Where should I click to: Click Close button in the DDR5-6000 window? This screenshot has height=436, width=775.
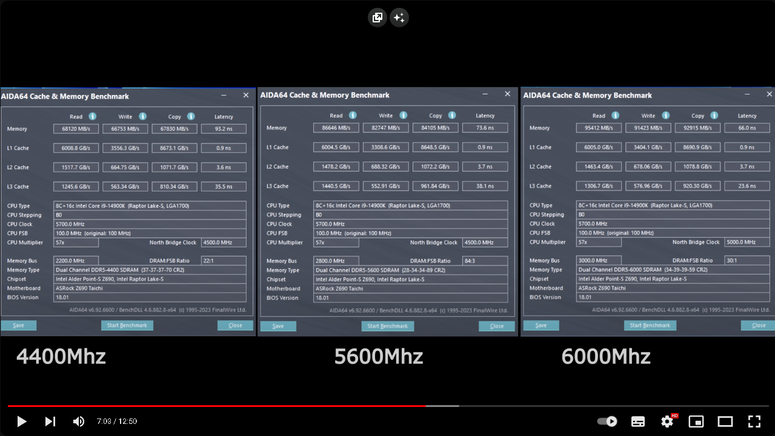(759, 325)
